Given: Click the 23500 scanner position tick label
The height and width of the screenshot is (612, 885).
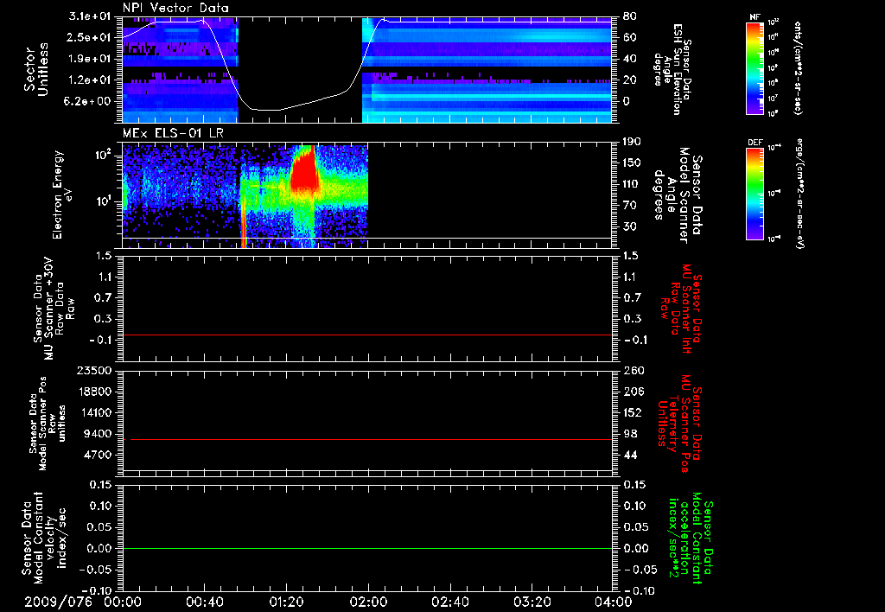Looking at the screenshot, I should point(93,371).
